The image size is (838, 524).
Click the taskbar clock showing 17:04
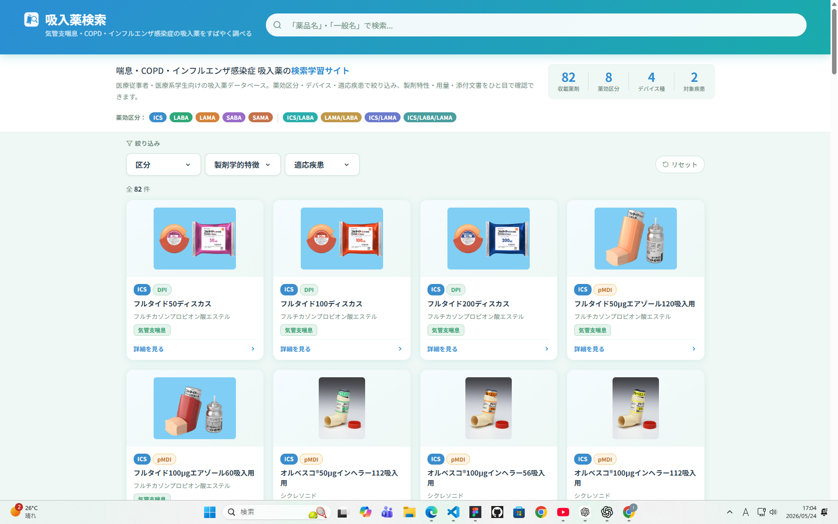coord(801,512)
